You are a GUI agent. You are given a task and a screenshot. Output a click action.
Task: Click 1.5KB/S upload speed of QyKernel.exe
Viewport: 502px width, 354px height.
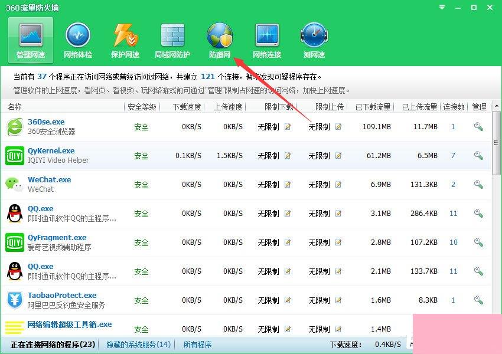pyautogui.click(x=230, y=156)
